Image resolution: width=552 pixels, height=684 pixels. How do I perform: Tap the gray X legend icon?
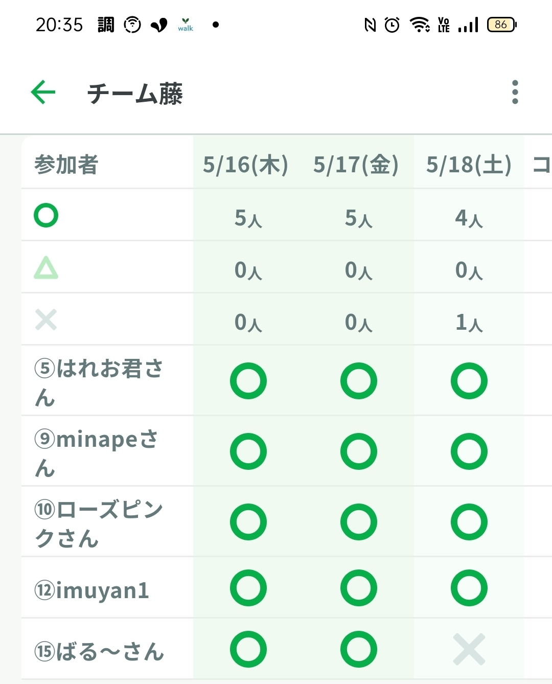coord(46,320)
